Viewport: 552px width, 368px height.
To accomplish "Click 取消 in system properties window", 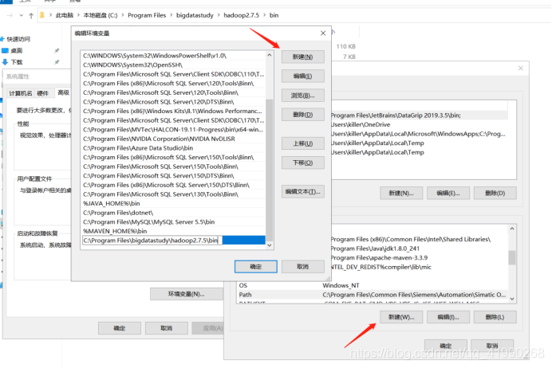I will click(166, 328).
